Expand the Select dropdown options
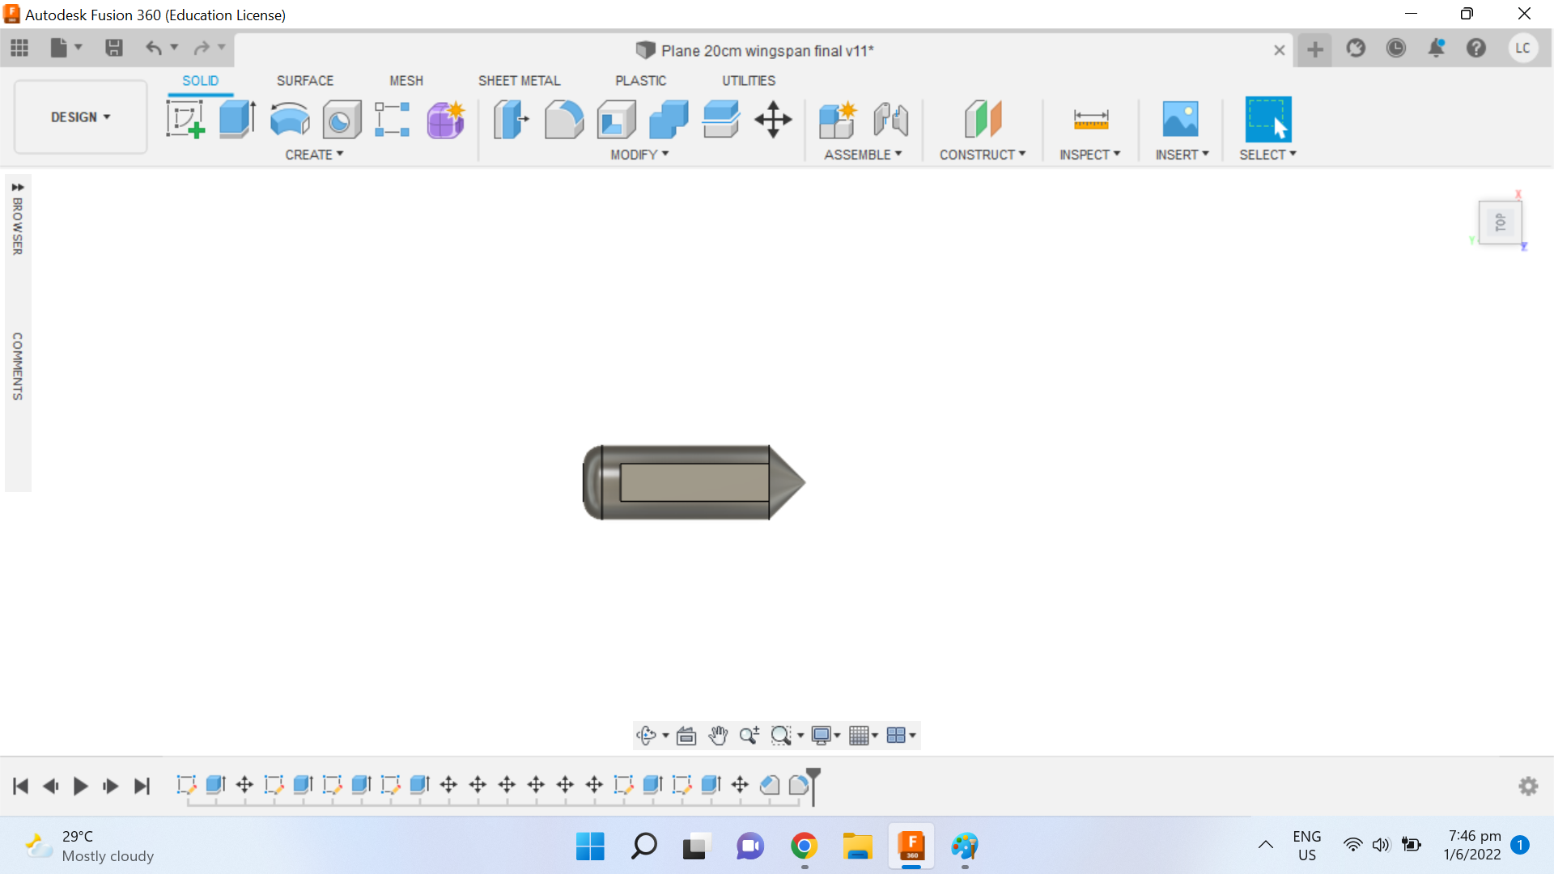 [x=1293, y=154]
